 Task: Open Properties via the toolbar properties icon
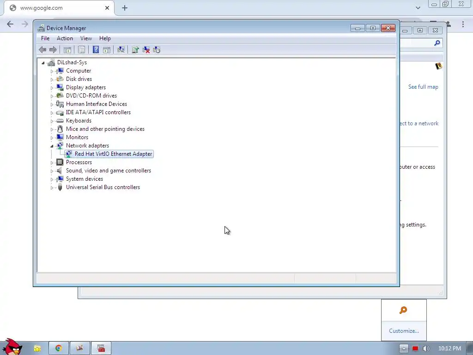(x=81, y=50)
